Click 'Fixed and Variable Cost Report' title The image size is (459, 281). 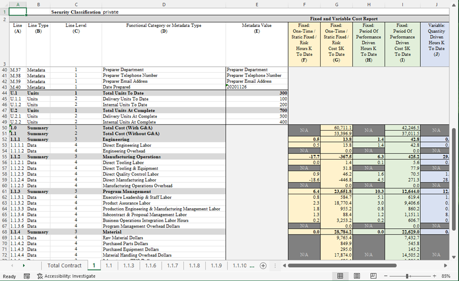pos(344,19)
